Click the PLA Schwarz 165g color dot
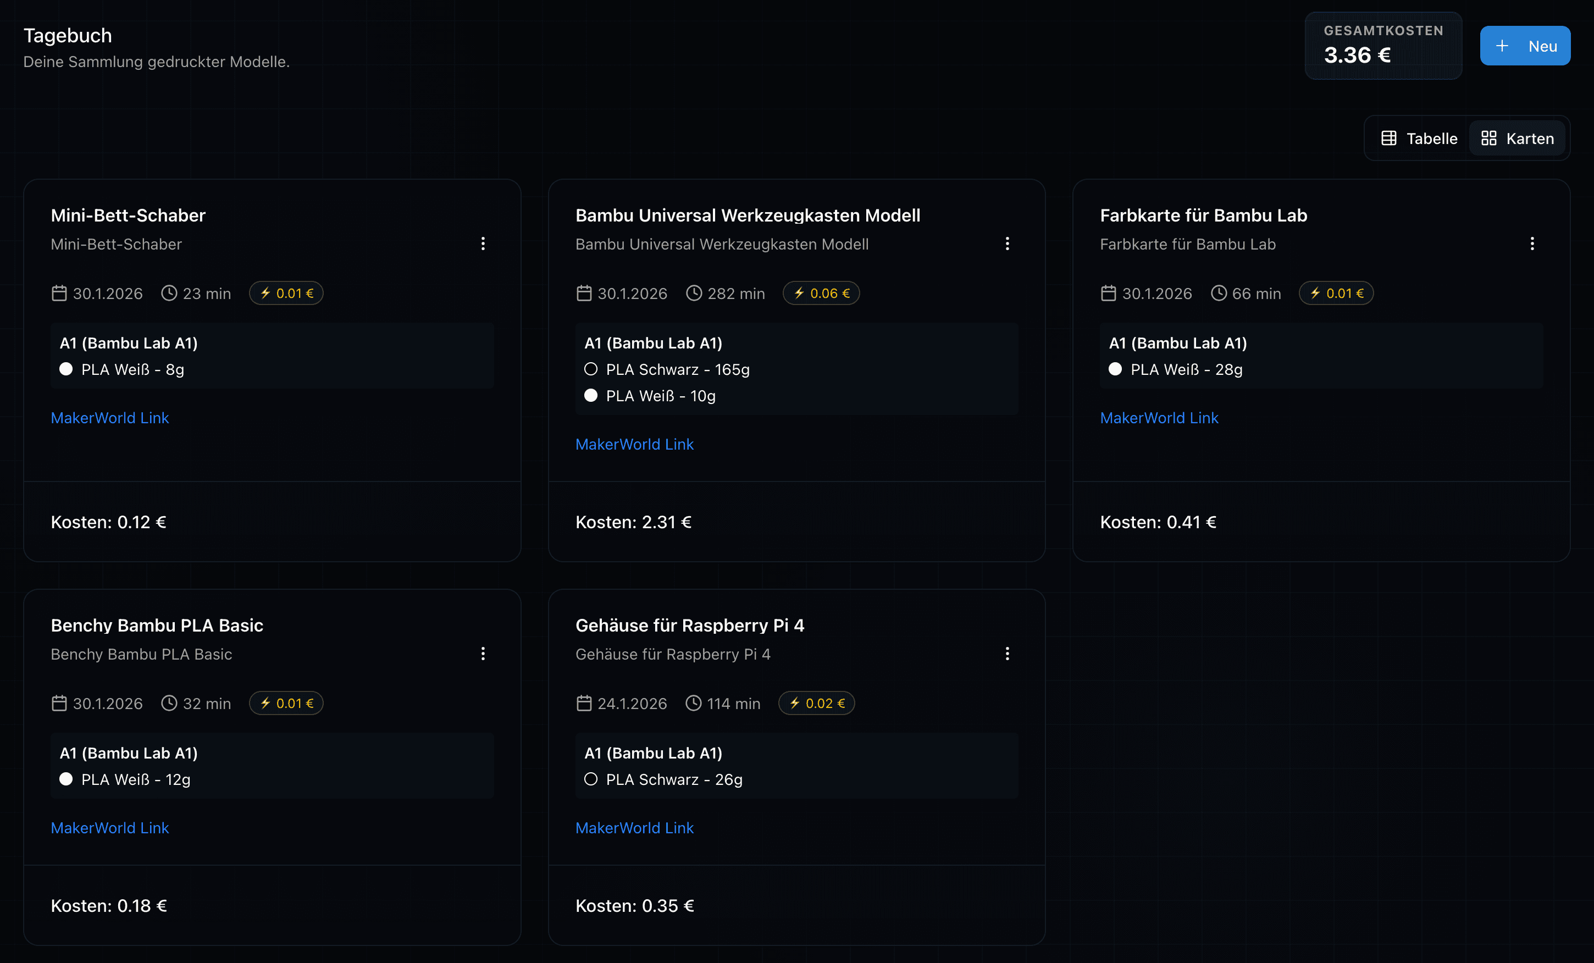 pyautogui.click(x=591, y=369)
